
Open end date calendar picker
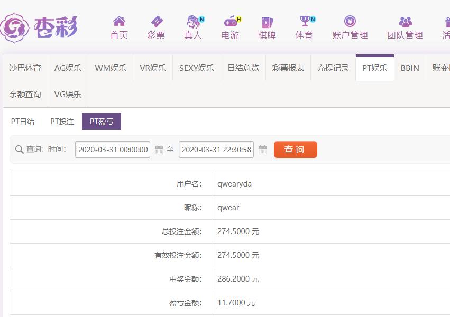[x=262, y=150]
